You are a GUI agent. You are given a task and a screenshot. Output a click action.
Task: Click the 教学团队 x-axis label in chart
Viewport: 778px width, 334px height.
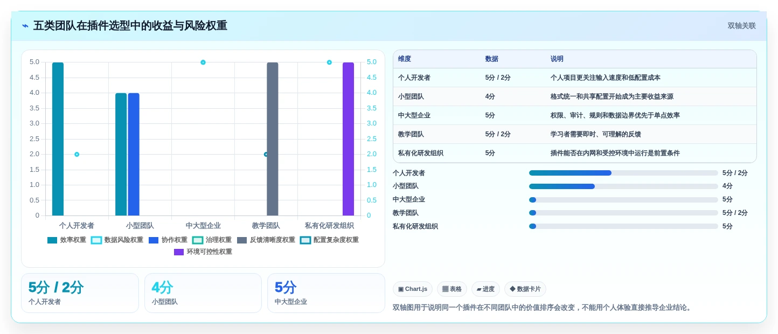pyautogui.click(x=266, y=226)
